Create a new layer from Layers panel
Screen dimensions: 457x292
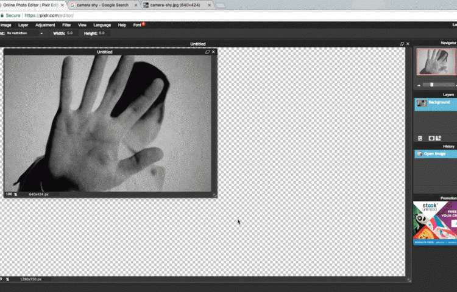point(438,138)
